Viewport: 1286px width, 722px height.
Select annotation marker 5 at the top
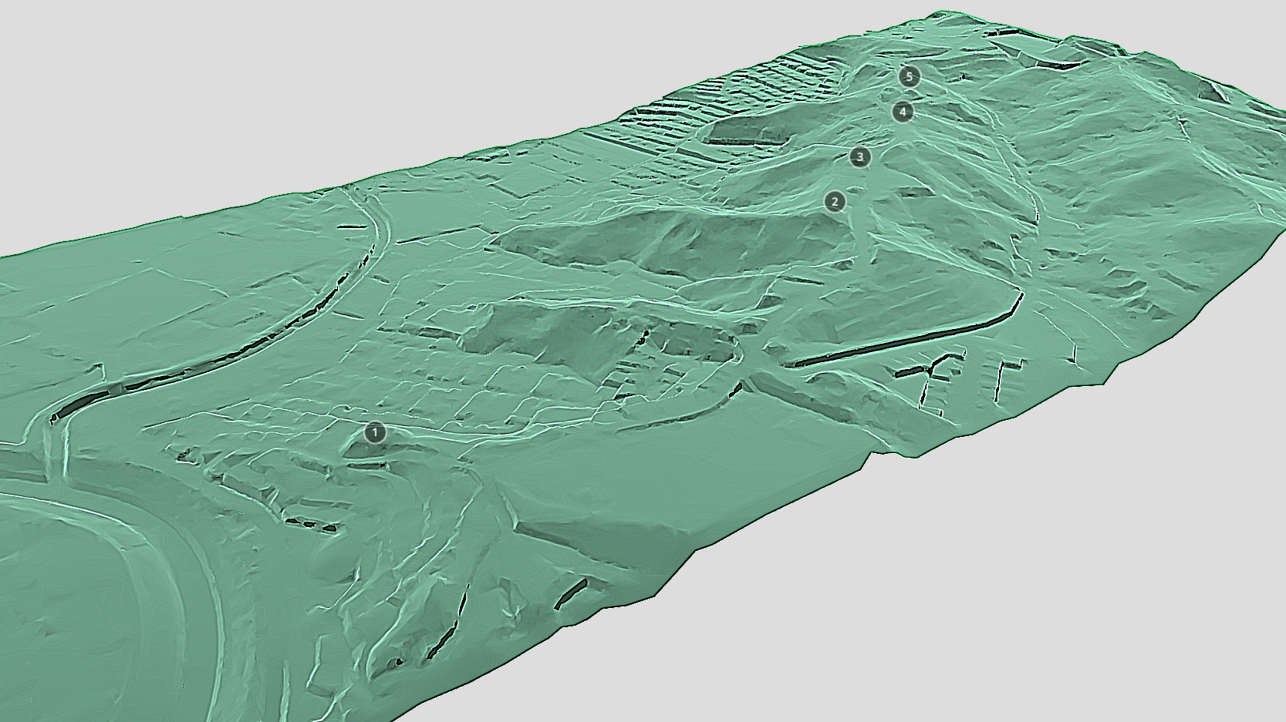pos(910,76)
